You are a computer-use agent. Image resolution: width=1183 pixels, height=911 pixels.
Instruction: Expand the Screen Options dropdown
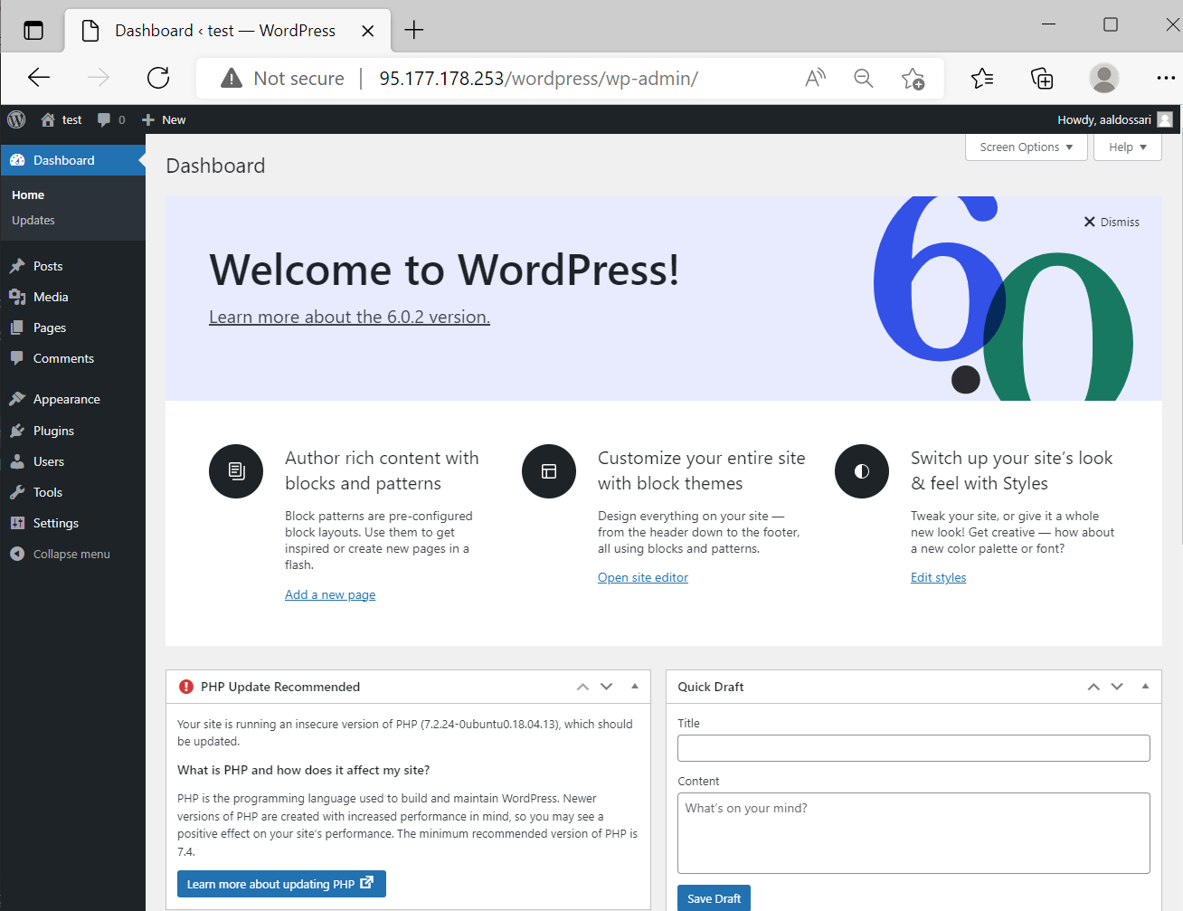pyautogui.click(x=1026, y=147)
